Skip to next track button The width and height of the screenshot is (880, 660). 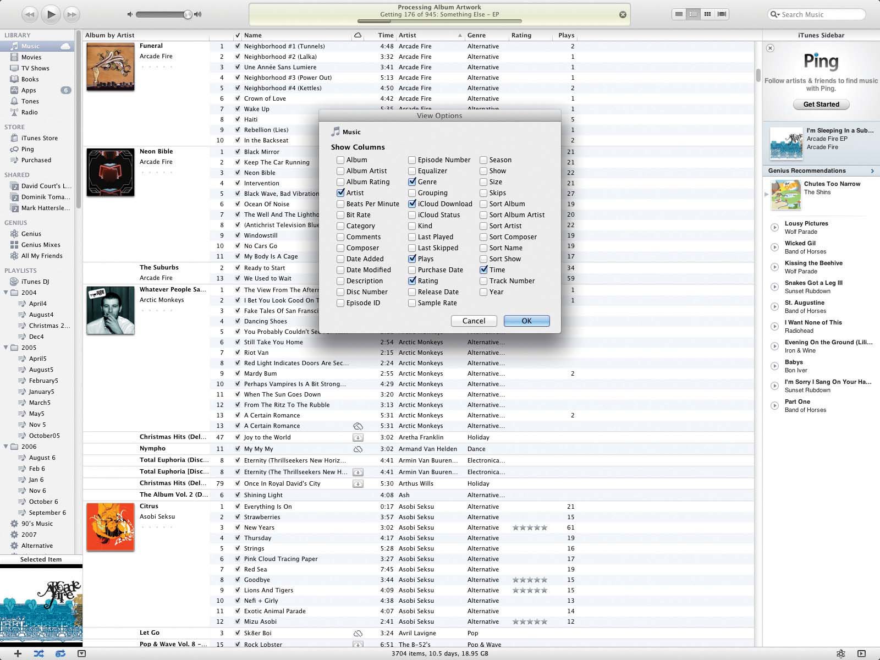pos(71,14)
